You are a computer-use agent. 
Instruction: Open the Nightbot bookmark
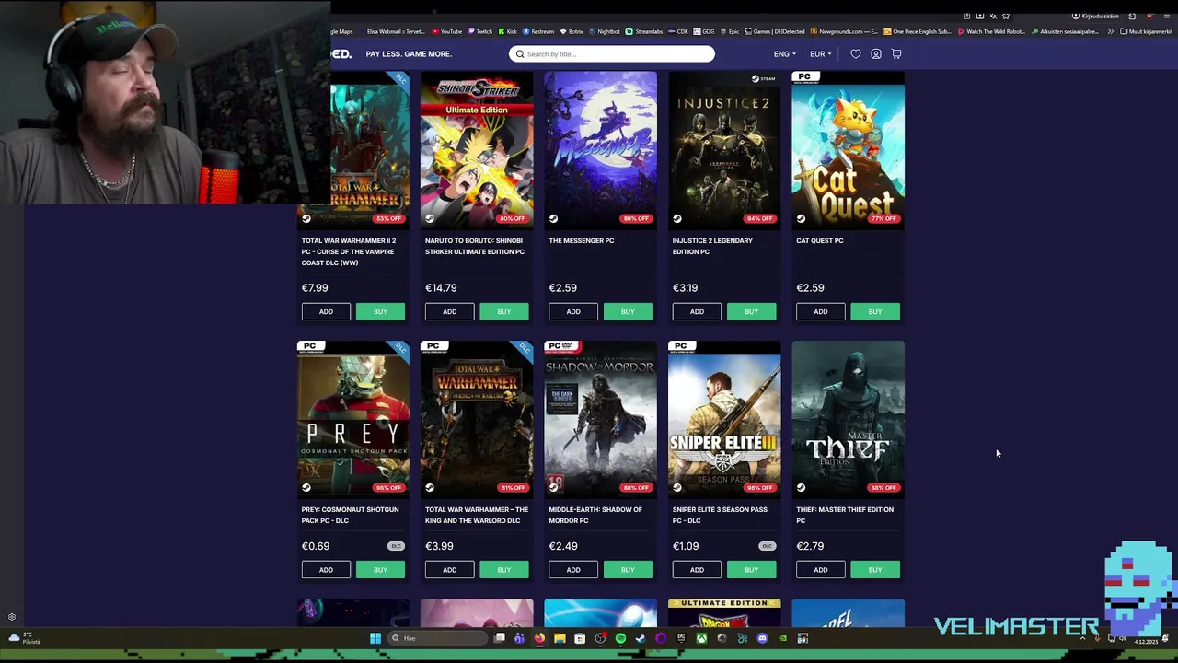[x=605, y=31]
